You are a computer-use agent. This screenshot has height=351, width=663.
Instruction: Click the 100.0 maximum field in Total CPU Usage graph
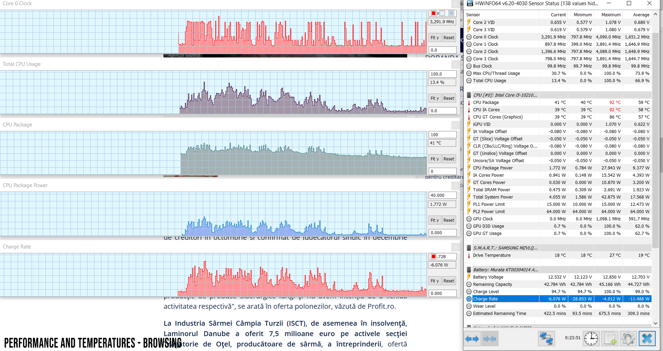[443, 74]
